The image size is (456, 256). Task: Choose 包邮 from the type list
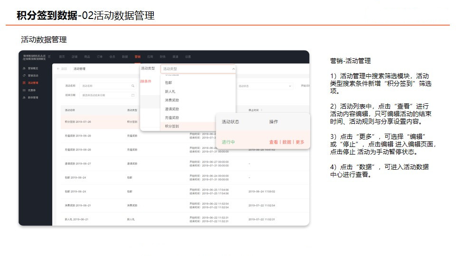(x=198, y=82)
